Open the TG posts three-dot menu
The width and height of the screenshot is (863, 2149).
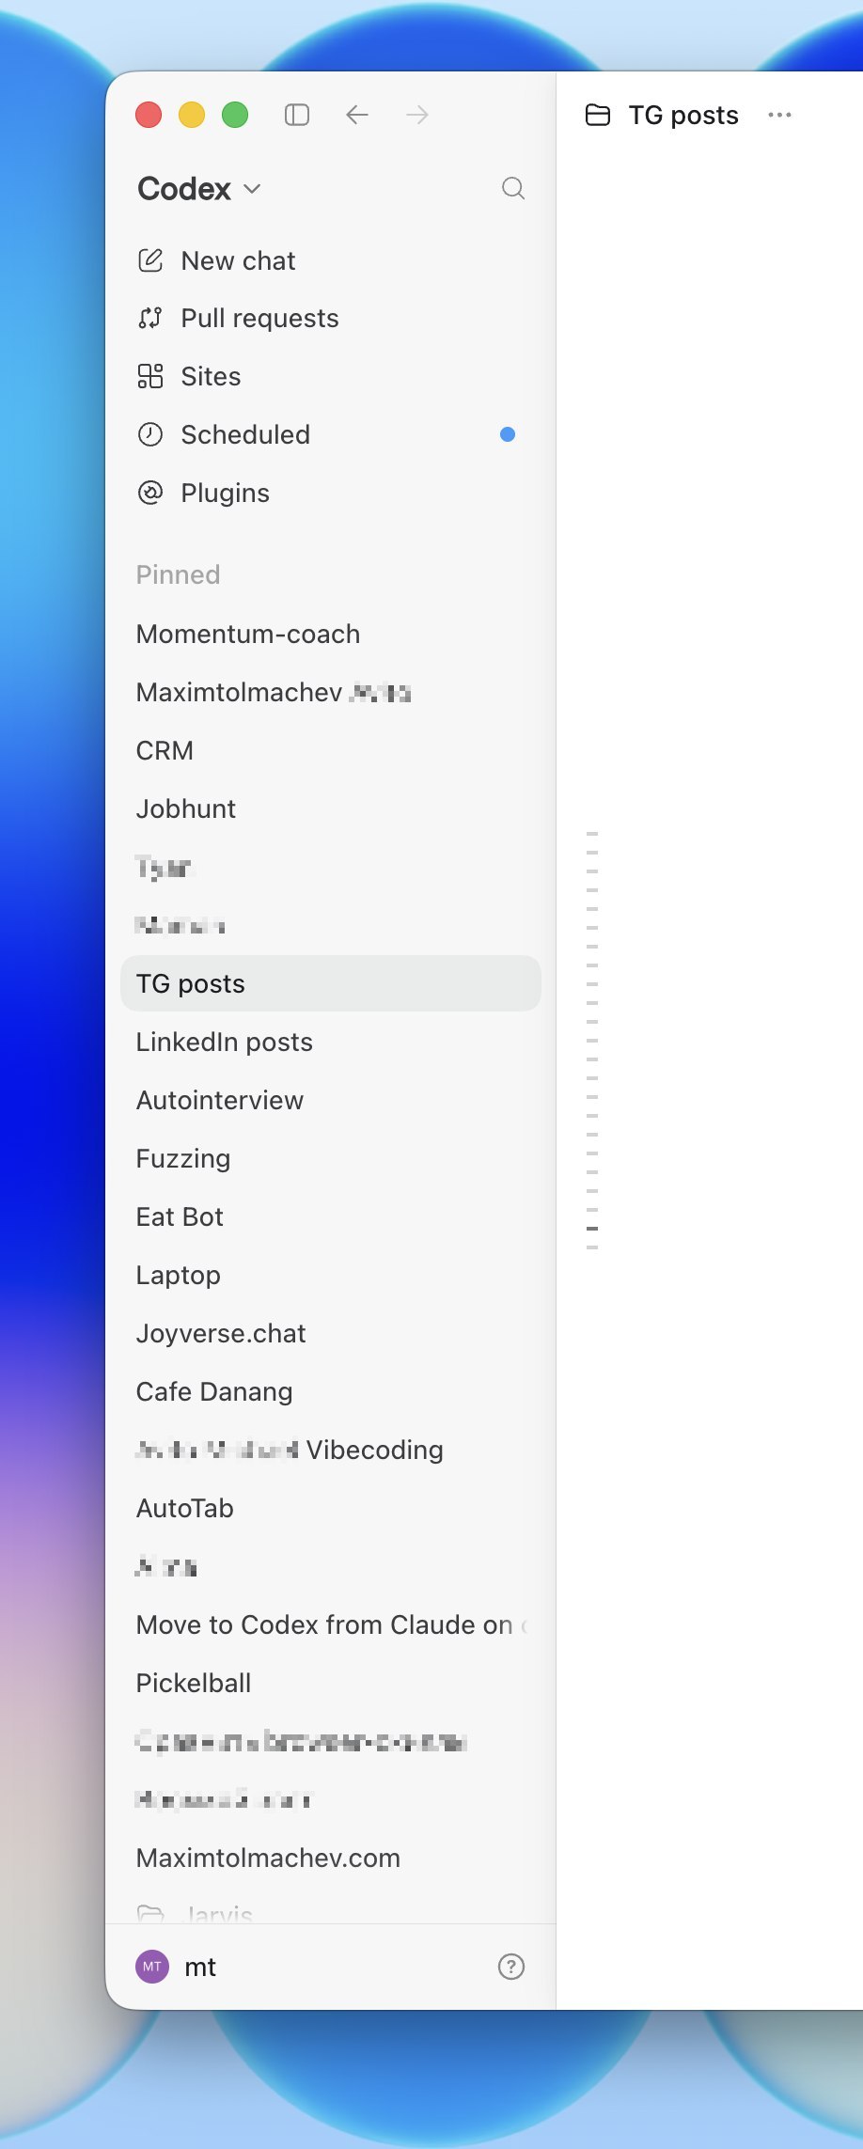(779, 115)
